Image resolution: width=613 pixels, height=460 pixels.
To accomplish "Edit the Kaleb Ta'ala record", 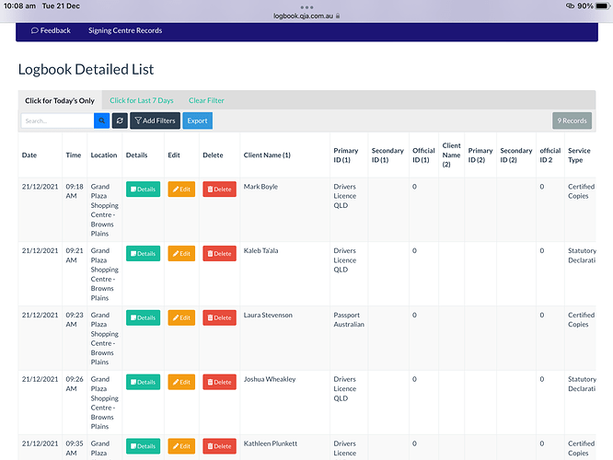I will pos(181,254).
